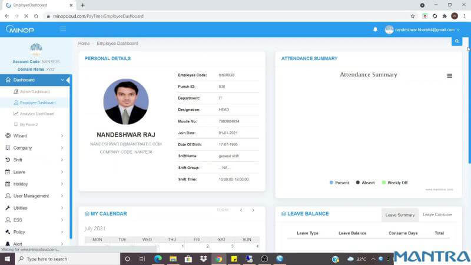471x265 pixels.
Task: Open the Attendance Summary chart menu icon
Action: (x=449, y=76)
